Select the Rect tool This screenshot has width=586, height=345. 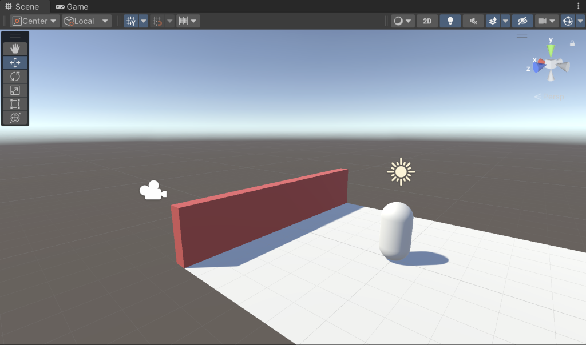[x=15, y=104]
